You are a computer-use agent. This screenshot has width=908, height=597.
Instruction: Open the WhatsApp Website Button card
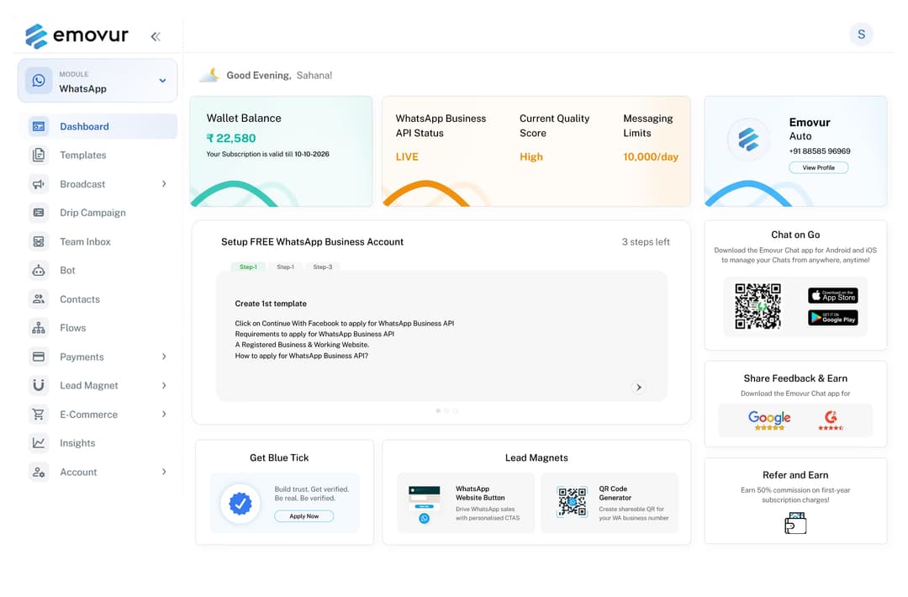(466, 503)
